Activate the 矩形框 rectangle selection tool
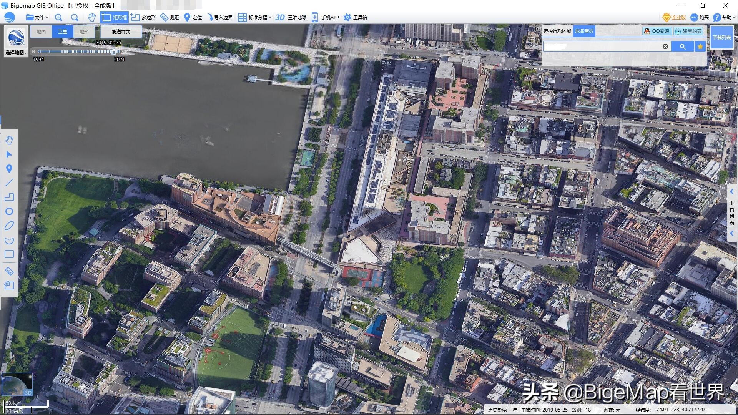This screenshot has height=415, width=738. (x=114, y=17)
